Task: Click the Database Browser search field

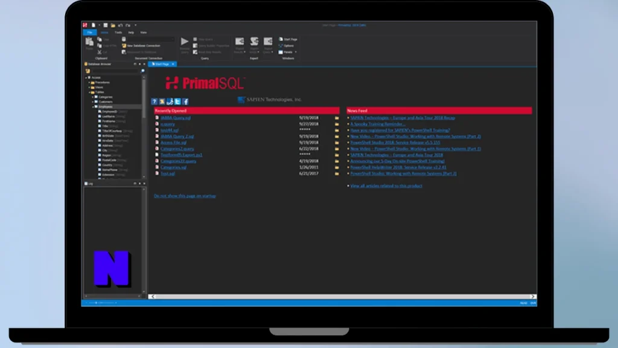Action: coord(115,71)
